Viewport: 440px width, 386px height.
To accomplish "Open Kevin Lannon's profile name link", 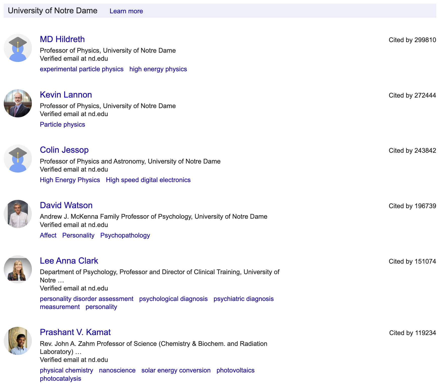I will pyautogui.click(x=66, y=95).
